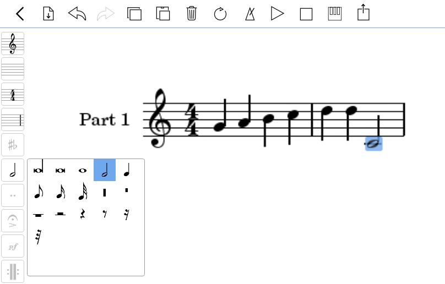Select the quarter rest
The height and width of the screenshot is (284, 445).
point(83,214)
